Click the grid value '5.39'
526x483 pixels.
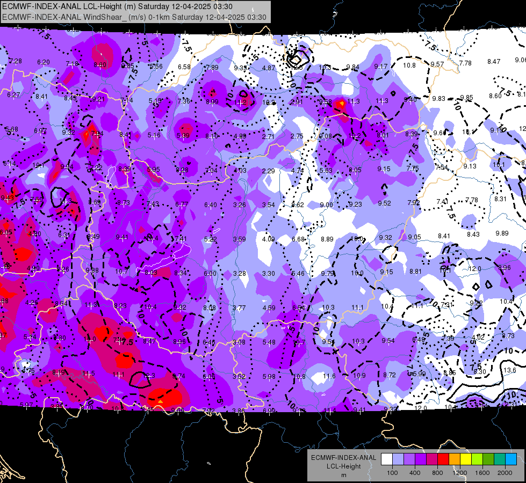[x=183, y=136]
